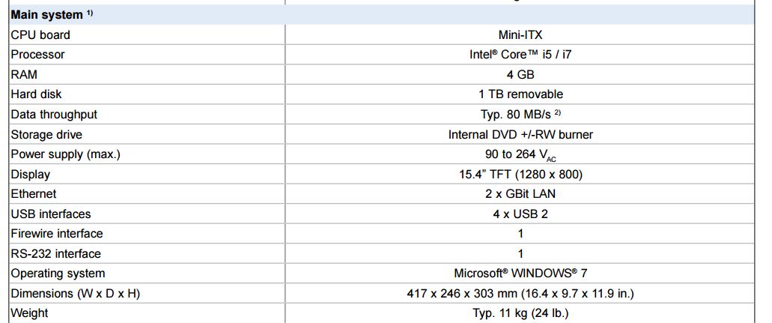Click the 1 TB removable value

pyautogui.click(x=520, y=94)
